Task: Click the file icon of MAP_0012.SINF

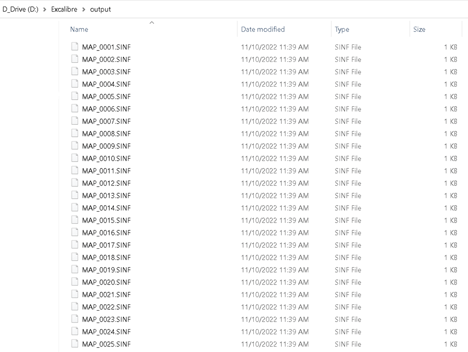Action: tap(75, 183)
